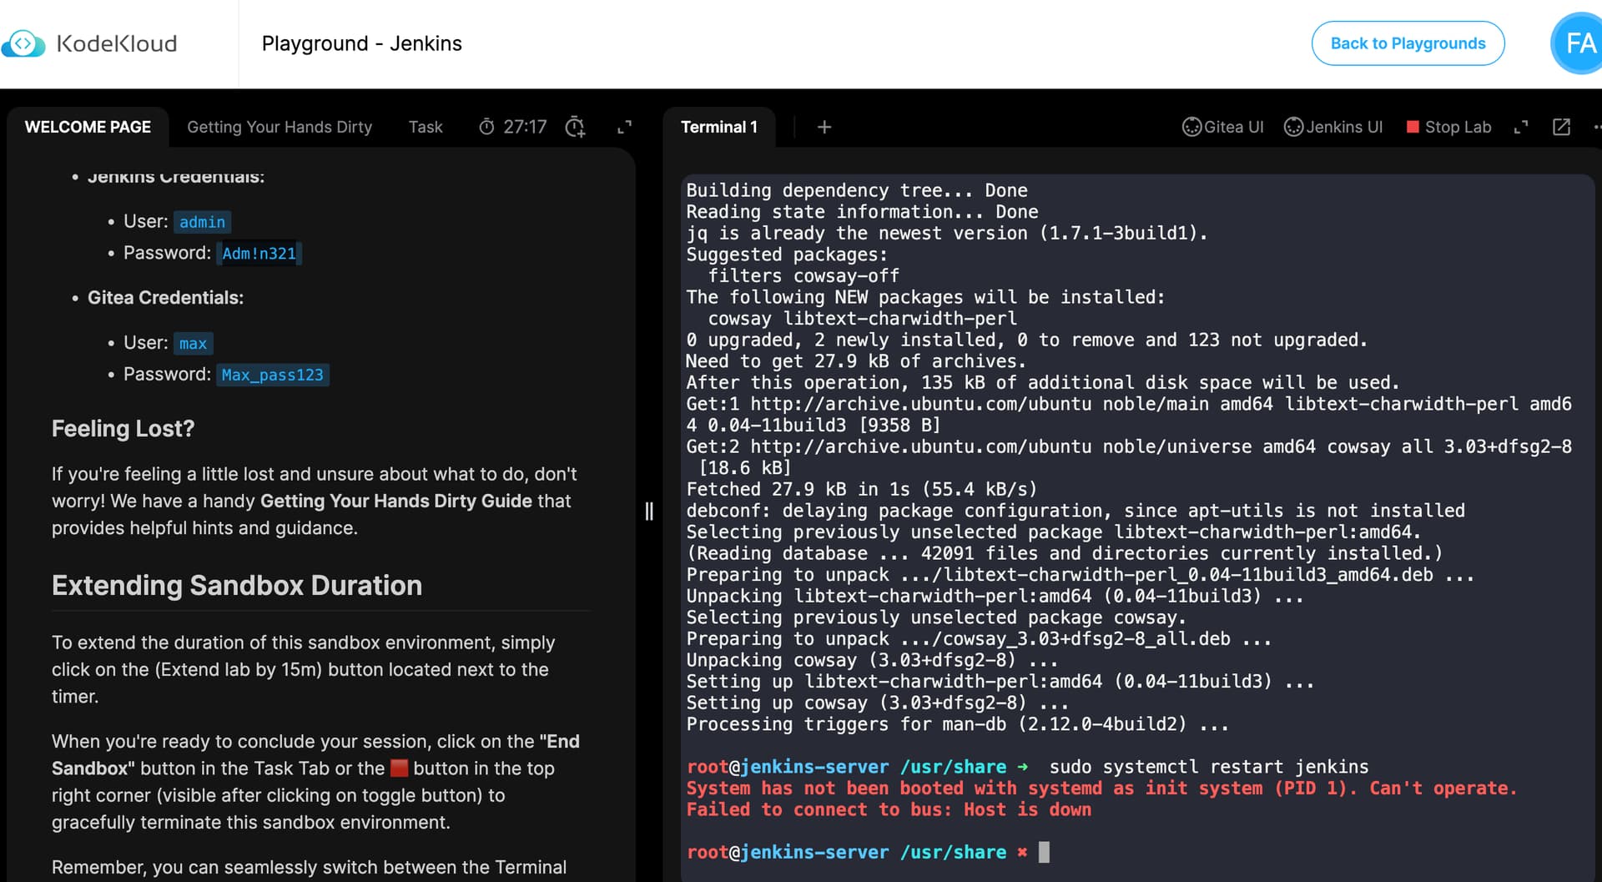Open Gitea UI

[x=1223, y=127]
